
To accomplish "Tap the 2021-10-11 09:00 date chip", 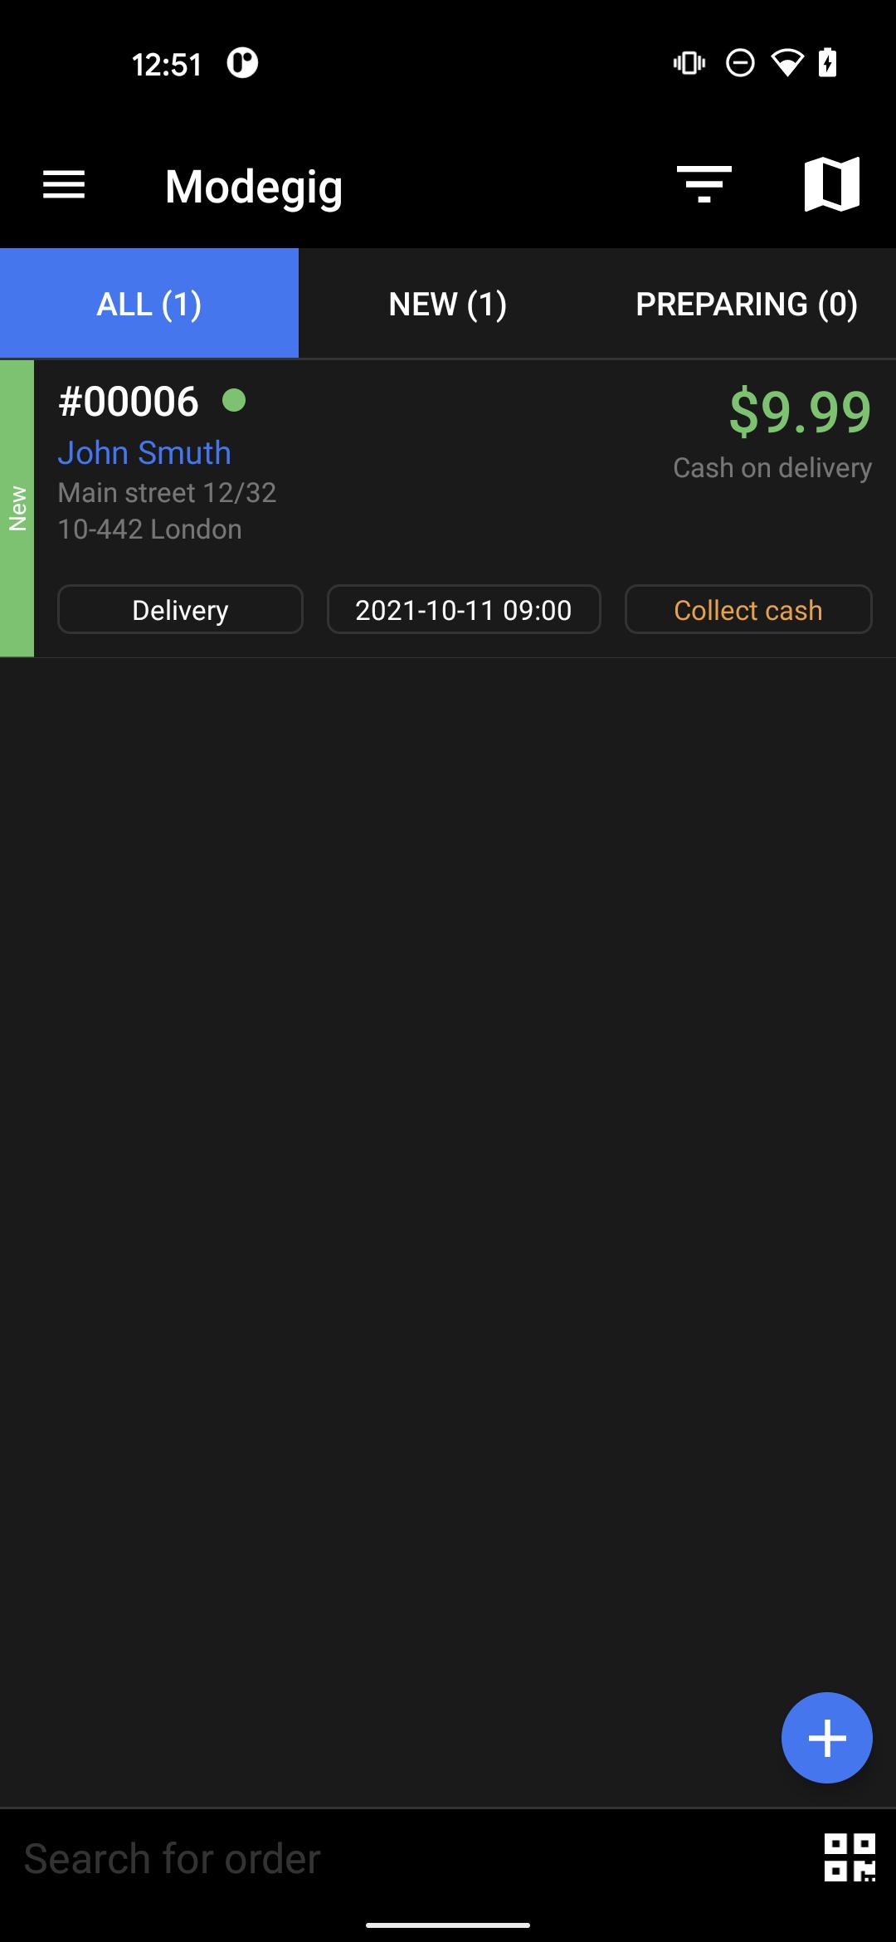I will coord(464,610).
